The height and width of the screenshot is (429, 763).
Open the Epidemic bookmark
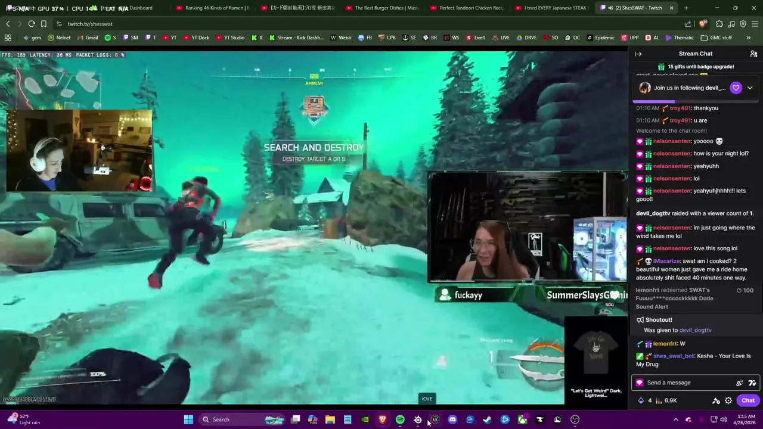(600, 38)
